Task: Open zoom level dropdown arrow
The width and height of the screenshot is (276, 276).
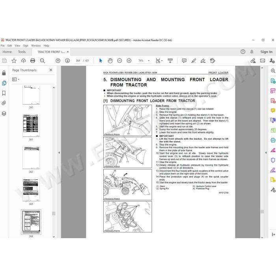Action: tap(149, 61)
